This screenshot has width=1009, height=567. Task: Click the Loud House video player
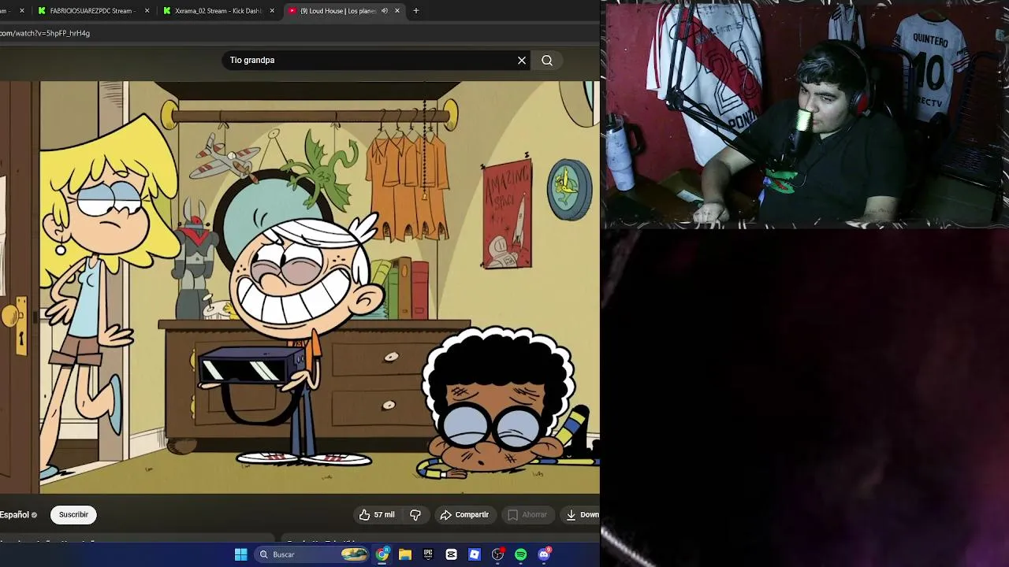pyautogui.click(x=300, y=287)
